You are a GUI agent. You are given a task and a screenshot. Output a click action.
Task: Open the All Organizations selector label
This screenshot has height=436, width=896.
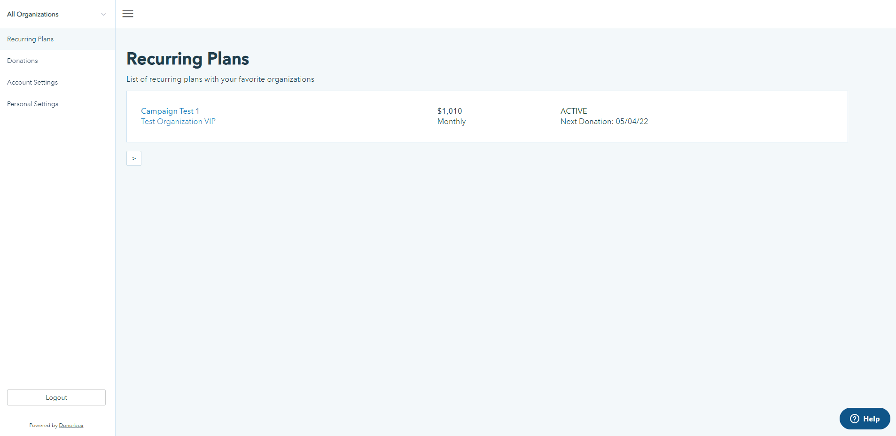click(33, 14)
